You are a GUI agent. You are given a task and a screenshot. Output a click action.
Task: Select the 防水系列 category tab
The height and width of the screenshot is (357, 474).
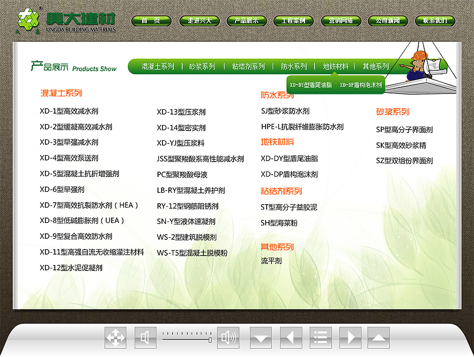pos(294,65)
